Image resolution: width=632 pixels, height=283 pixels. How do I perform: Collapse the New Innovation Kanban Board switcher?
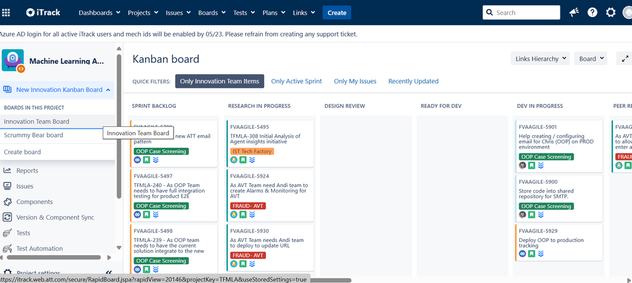tap(57, 90)
